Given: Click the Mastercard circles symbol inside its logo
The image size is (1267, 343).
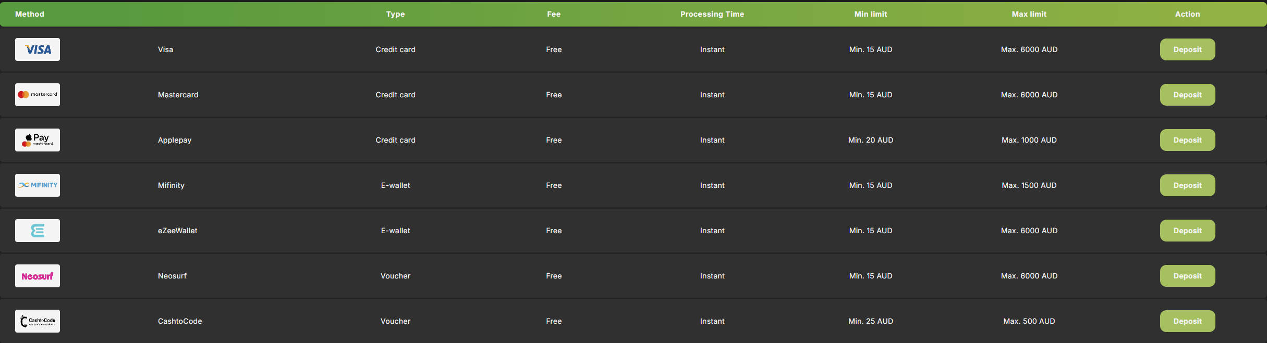Looking at the screenshot, I should (23, 94).
